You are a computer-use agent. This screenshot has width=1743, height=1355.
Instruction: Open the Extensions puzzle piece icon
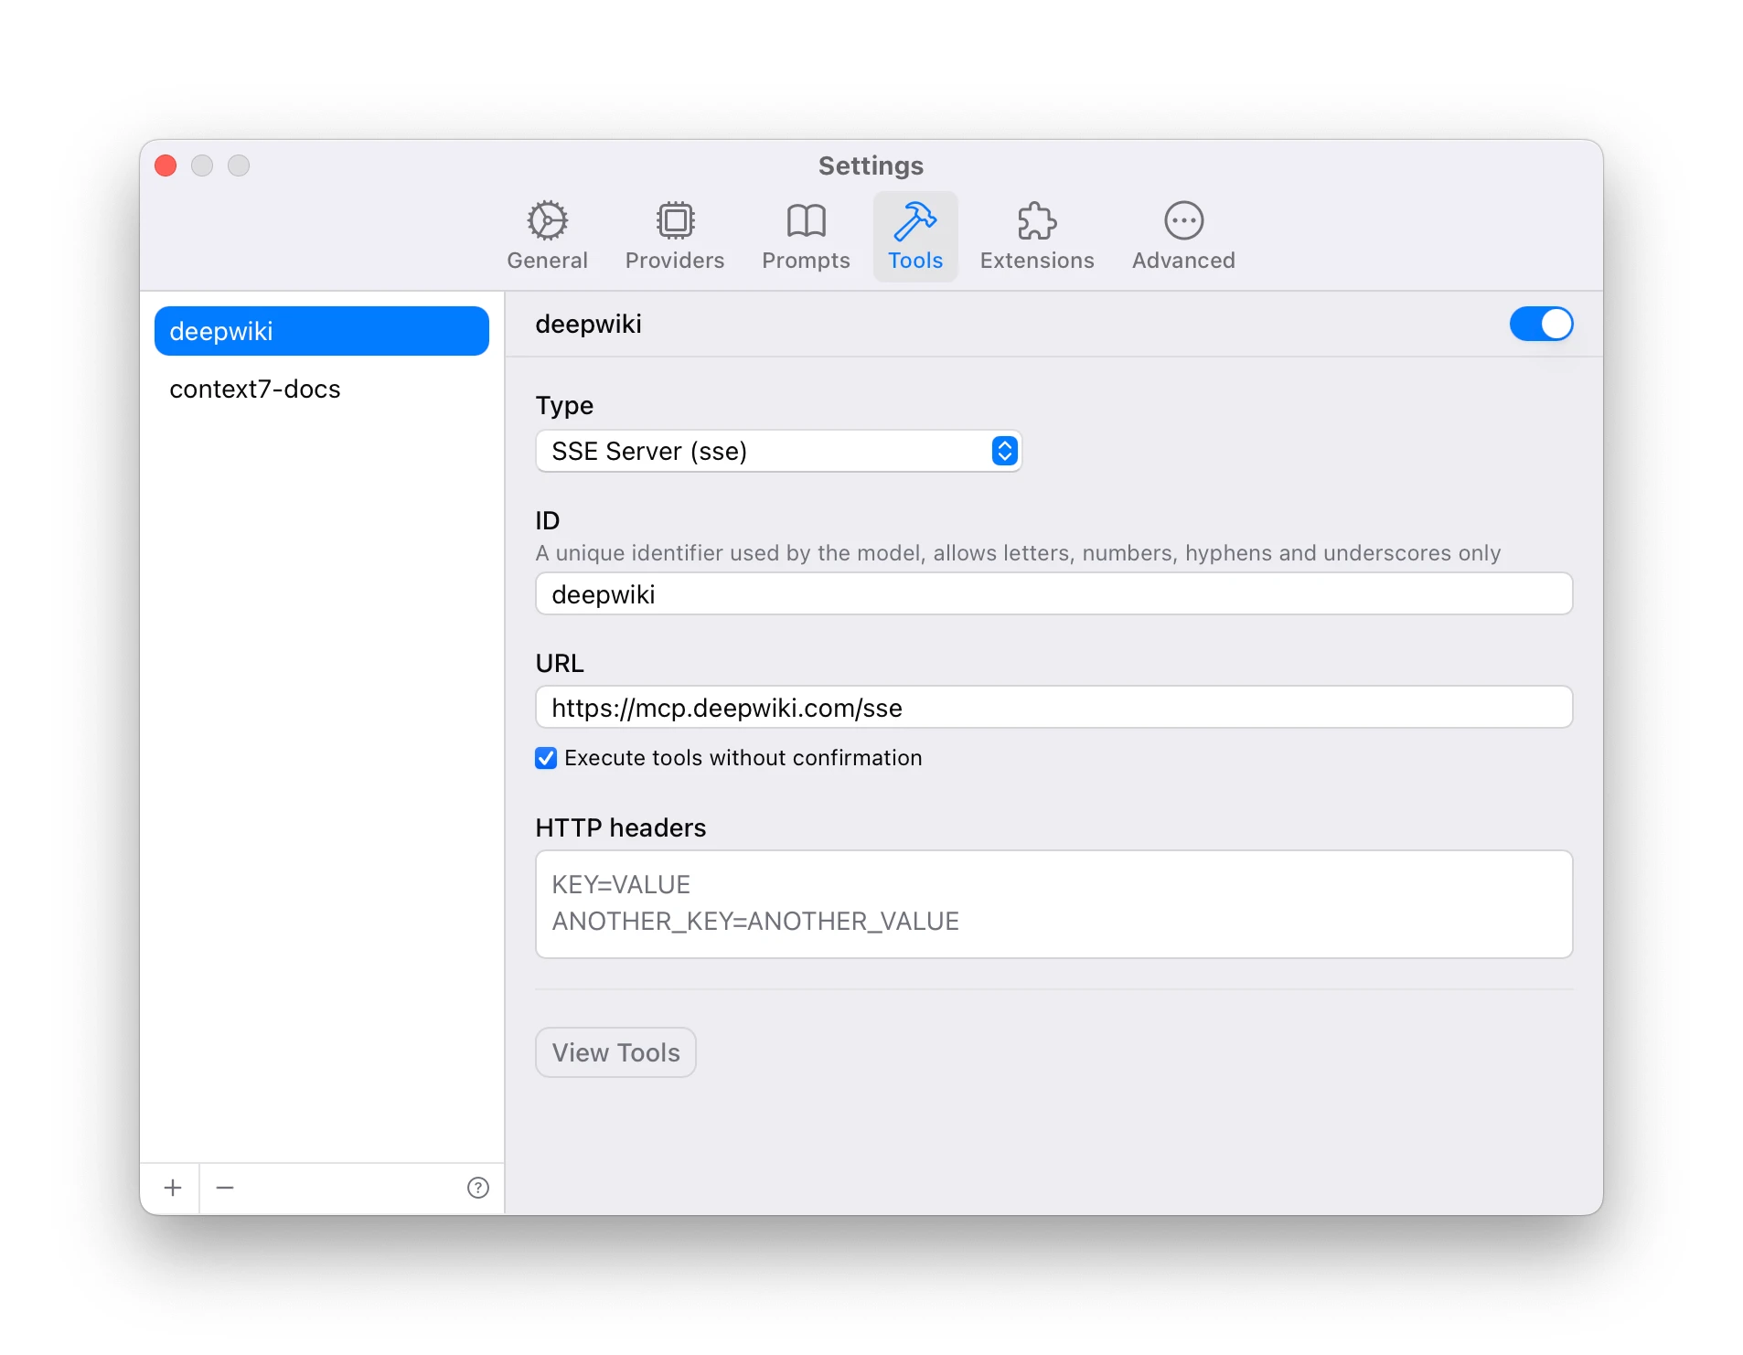1036,220
